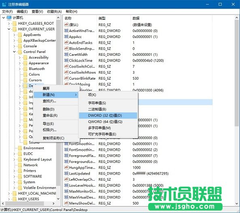Open the 收藏夹(A) menu
The image size is (240, 213).
tap(54, 11)
